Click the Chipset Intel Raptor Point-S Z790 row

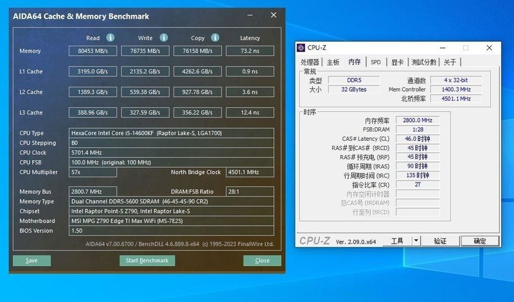pos(172,211)
